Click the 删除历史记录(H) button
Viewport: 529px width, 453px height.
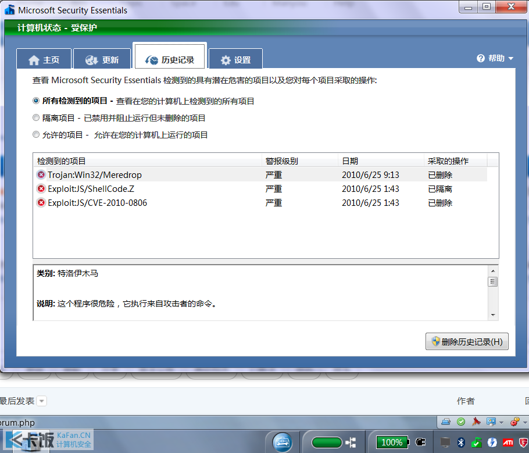[x=467, y=341]
